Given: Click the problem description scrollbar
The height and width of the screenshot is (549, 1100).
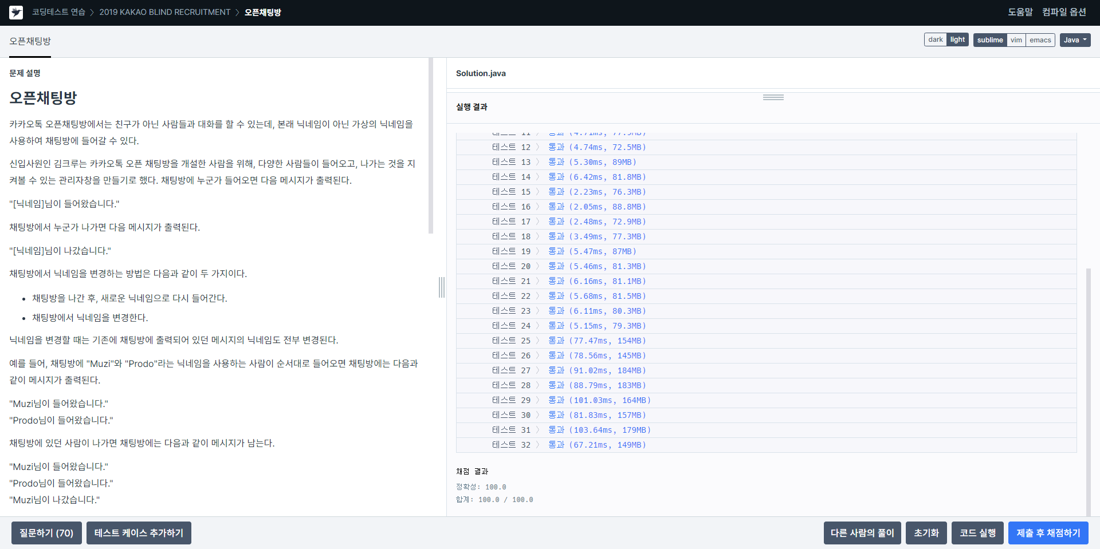Looking at the screenshot, I should tap(431, 145).
